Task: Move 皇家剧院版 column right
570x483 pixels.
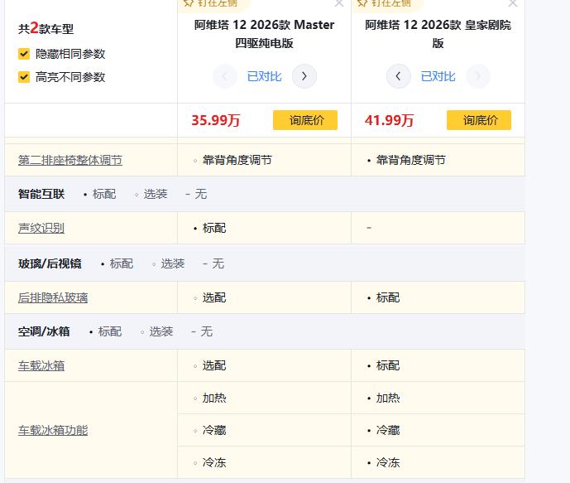Action: coord(478,76)
